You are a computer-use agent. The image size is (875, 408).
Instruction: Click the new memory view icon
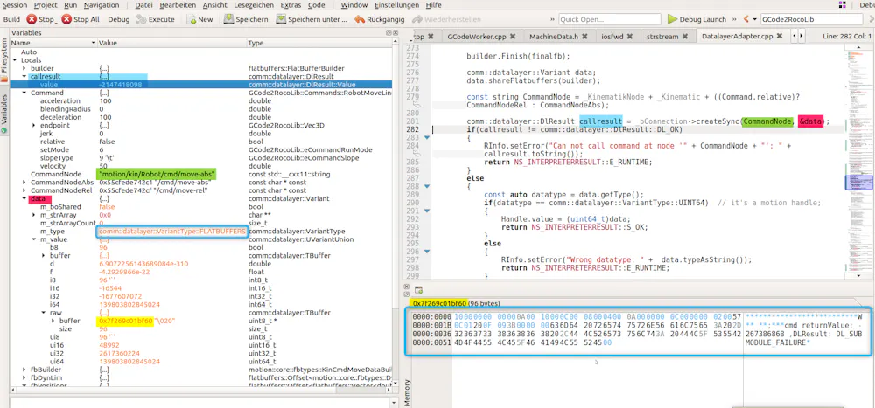click(418, 290)
